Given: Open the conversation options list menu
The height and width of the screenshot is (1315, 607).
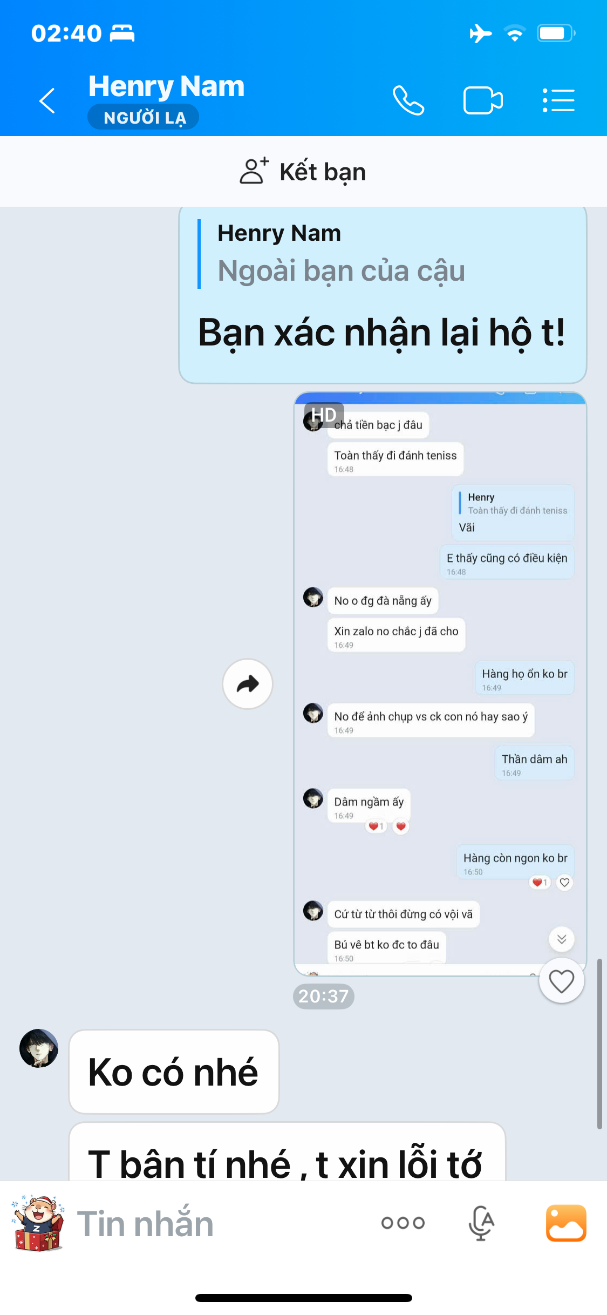Looking at the screenshot, I should 558,100.
